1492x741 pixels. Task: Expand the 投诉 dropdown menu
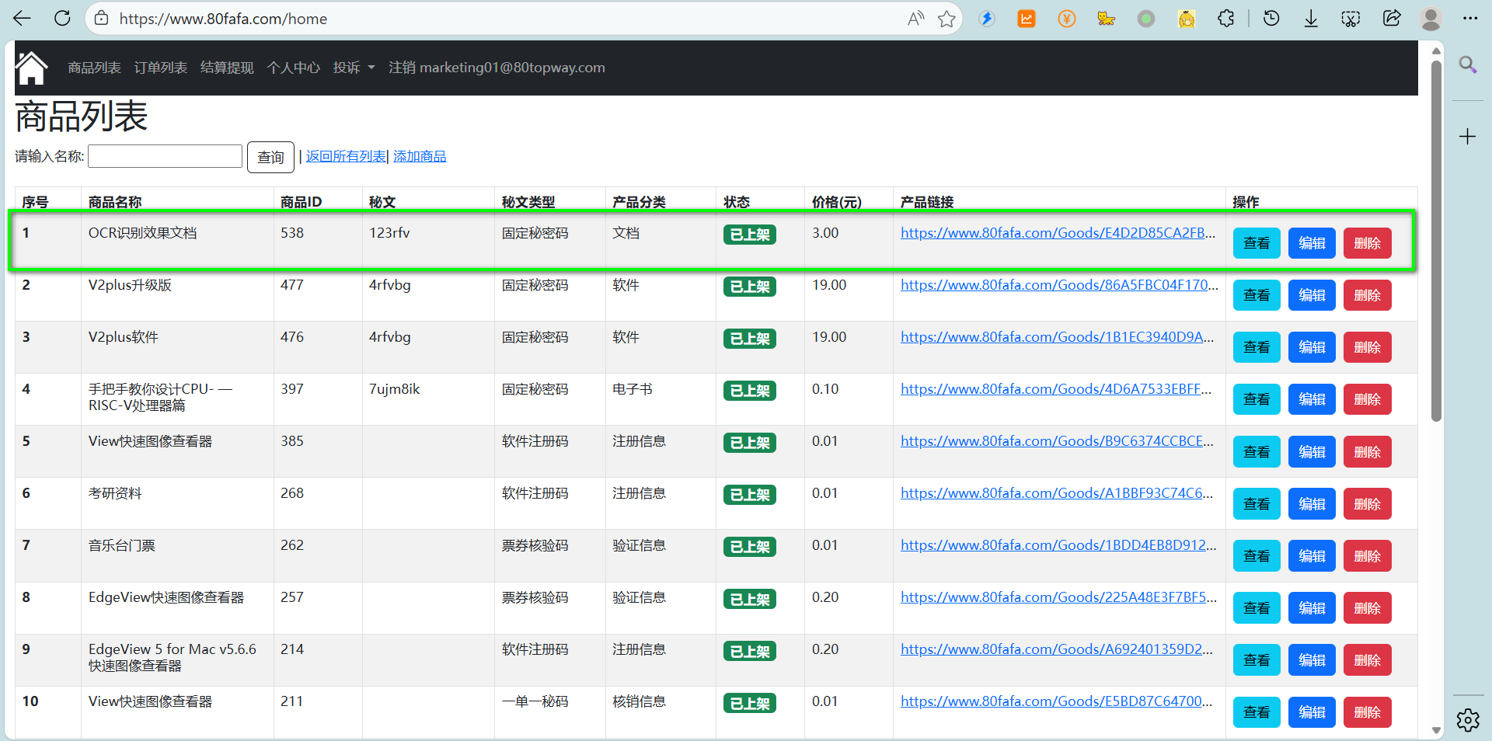point(354,68)
